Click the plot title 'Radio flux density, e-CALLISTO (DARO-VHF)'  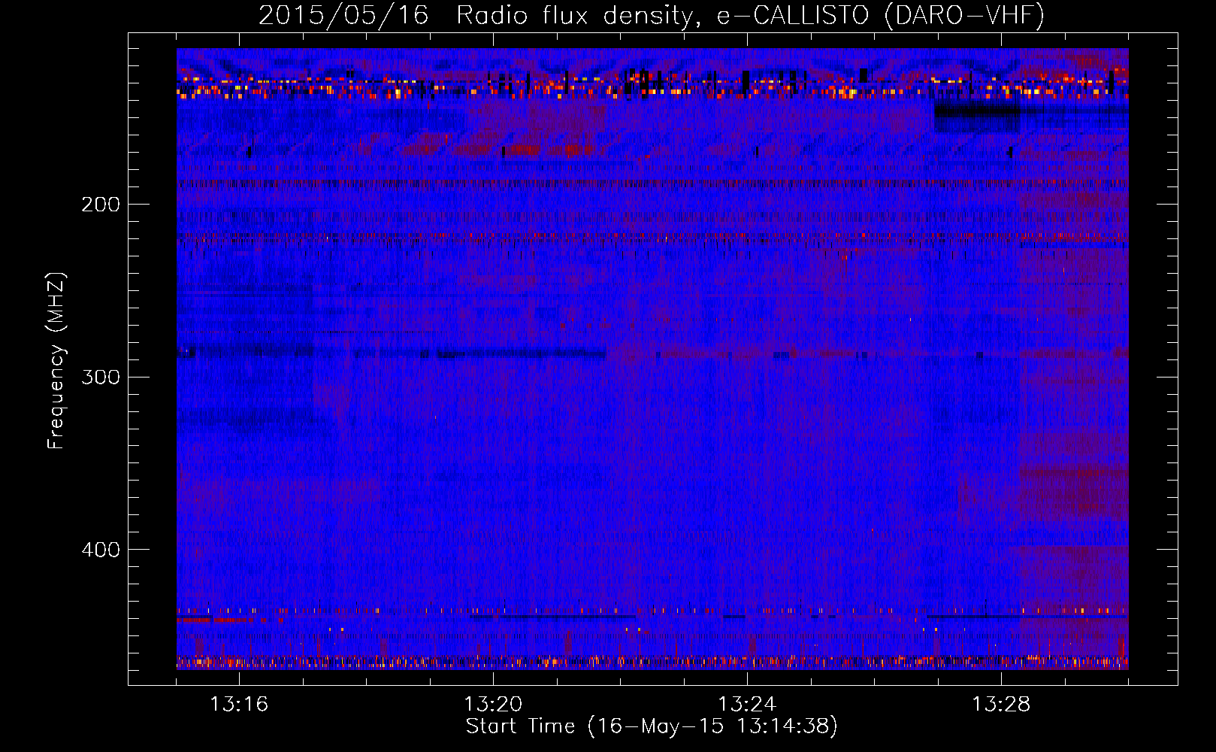coord(750,15)
